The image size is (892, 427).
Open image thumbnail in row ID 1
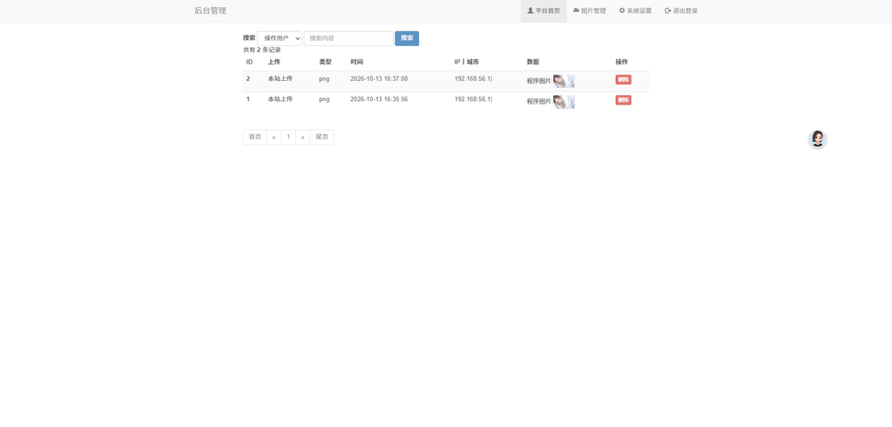564,102
